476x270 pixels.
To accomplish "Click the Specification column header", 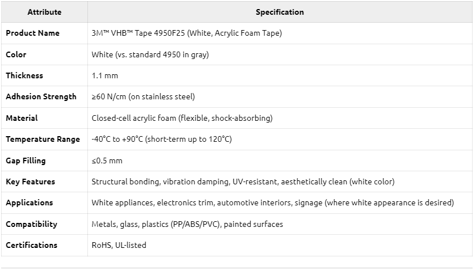I will pos(280,12).
